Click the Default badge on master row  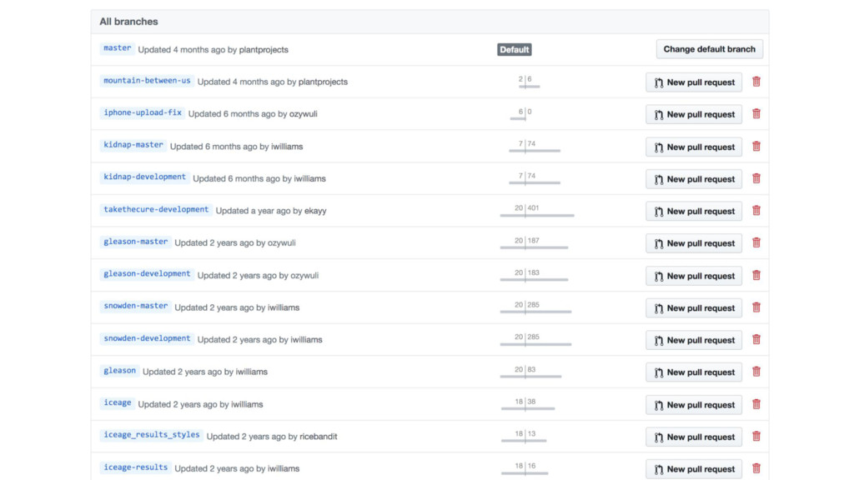(x=514, y=49)
